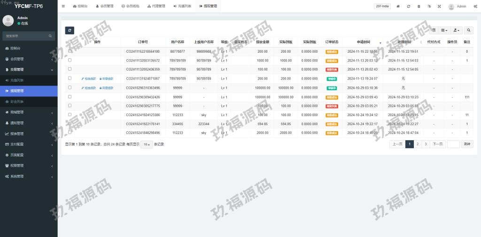
Task: Expand the 商城管理 sidebar menu
Action: point(29,112)
